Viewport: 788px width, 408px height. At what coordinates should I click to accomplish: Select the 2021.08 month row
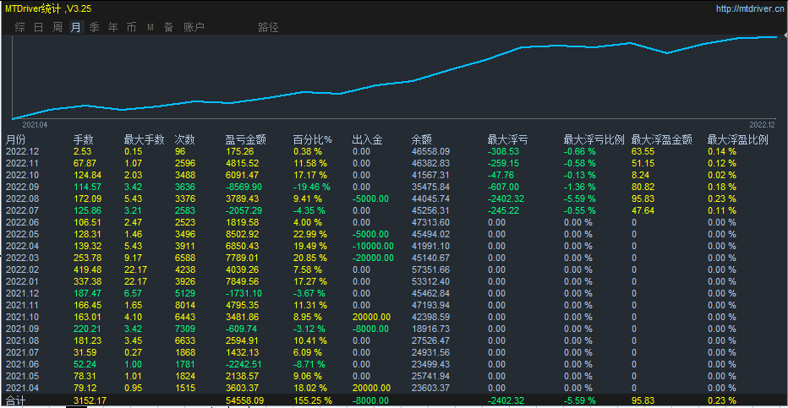pyautogui.click(x=394, y=340)
